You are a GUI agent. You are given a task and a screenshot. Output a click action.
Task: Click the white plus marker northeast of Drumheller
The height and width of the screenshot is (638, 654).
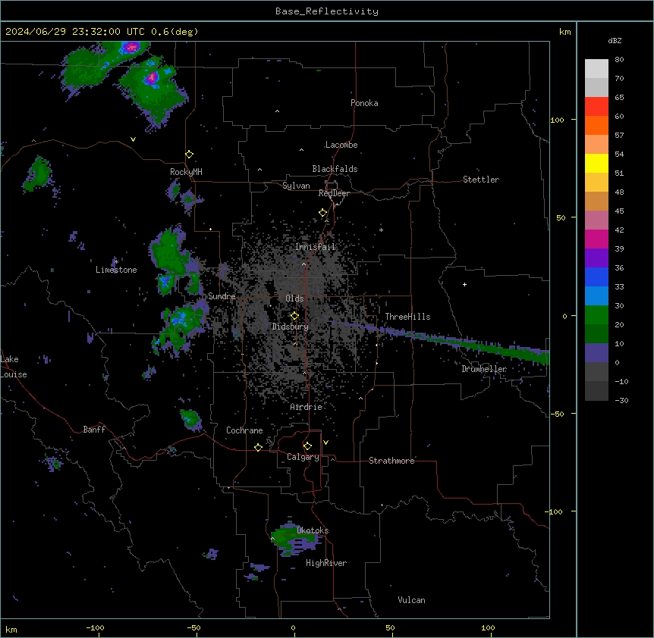click(x=464, y=284)
